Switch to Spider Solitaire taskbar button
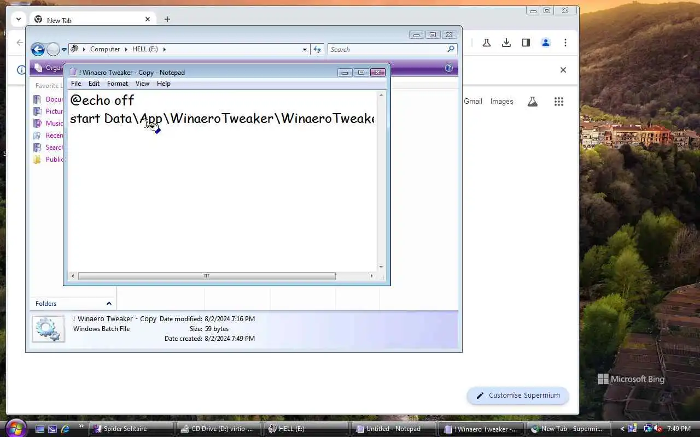 point(132,429)
